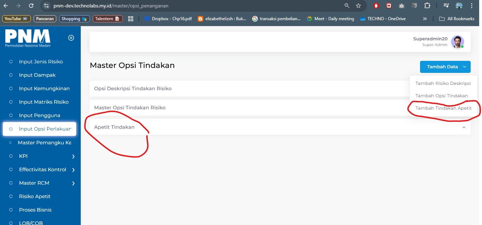Expand the KPI submenu

(x=40, y=156)
